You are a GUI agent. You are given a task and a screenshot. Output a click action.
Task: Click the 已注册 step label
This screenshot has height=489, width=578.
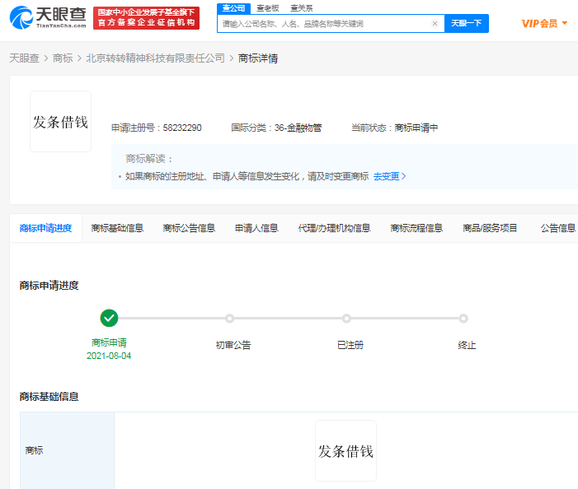pos(350,345)
